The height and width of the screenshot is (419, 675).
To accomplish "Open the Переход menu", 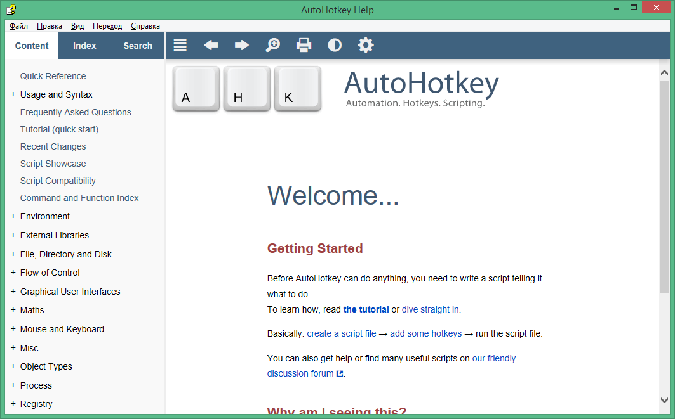I will click(107, 26).
